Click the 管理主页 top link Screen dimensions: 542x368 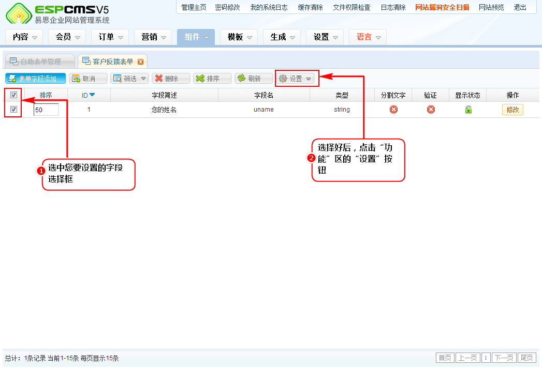click(x=194, y=7)
